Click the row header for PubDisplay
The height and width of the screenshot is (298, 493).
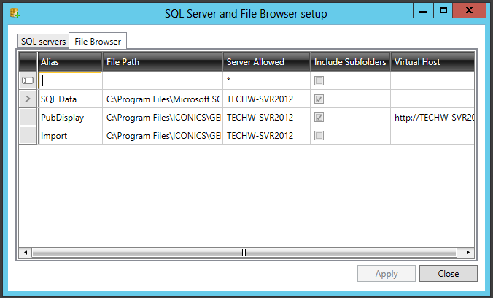(x=28, y=117)
